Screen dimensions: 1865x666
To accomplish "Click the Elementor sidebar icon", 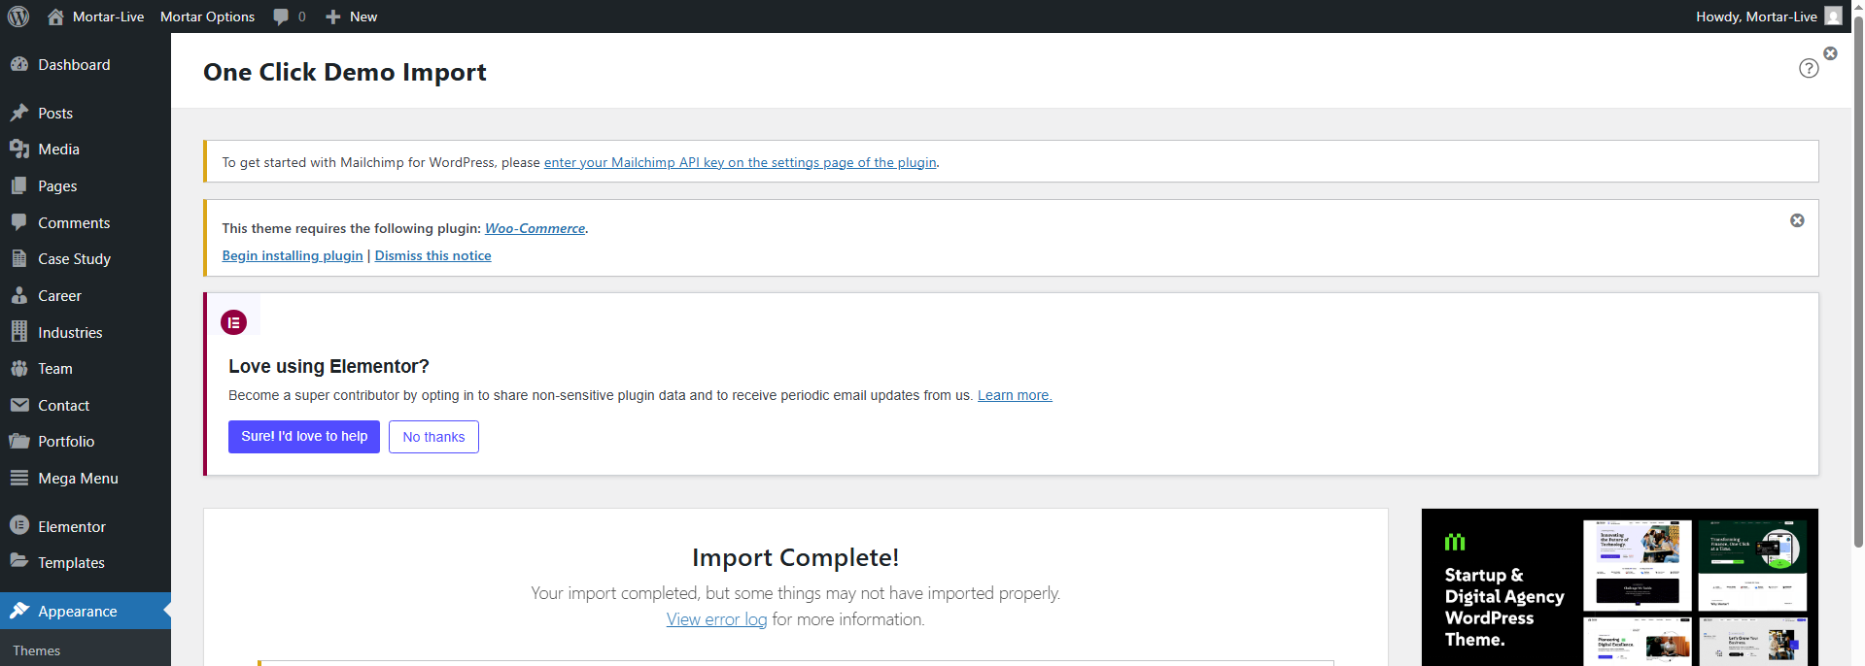I will (x=19, y=525).
